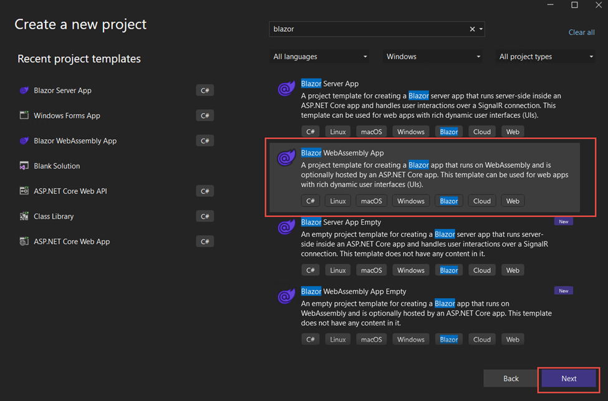Screen dimensions: 608x401
Task: Click the Blazor WebAssembly App Empty template icon
Action: 286,297
